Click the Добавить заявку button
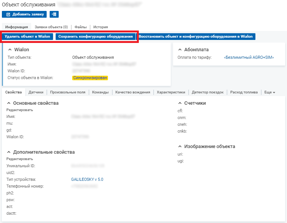 [24, 14]
